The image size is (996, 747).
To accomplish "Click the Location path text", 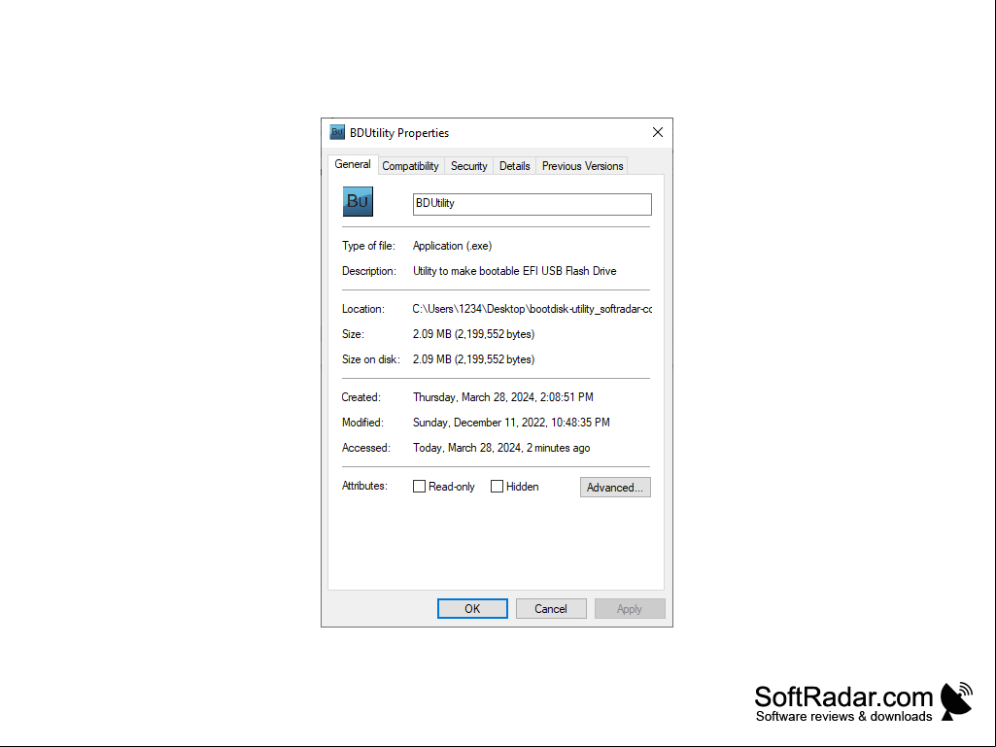I will pyautogui.click(x=532, y=309).
